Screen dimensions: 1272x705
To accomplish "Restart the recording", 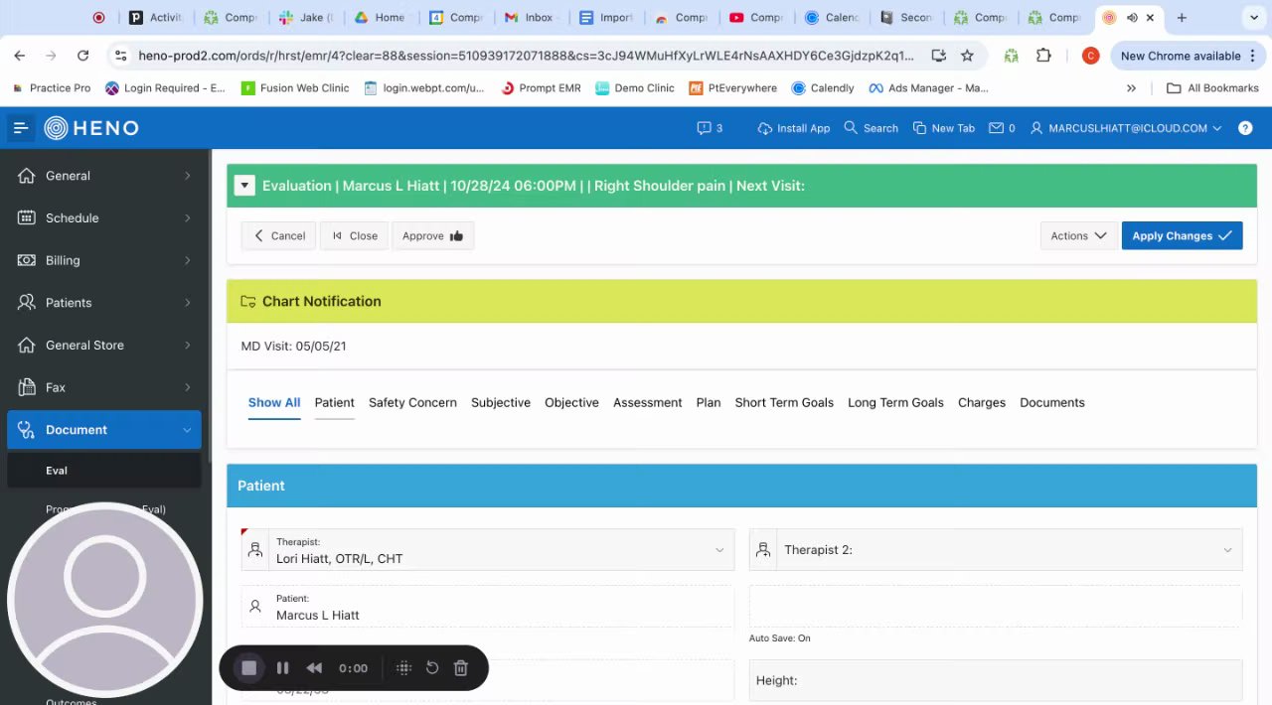I will point(432,668).
